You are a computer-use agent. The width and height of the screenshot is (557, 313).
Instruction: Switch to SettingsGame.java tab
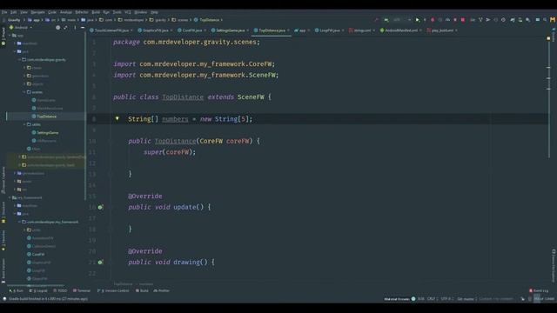tap(230, 30)
